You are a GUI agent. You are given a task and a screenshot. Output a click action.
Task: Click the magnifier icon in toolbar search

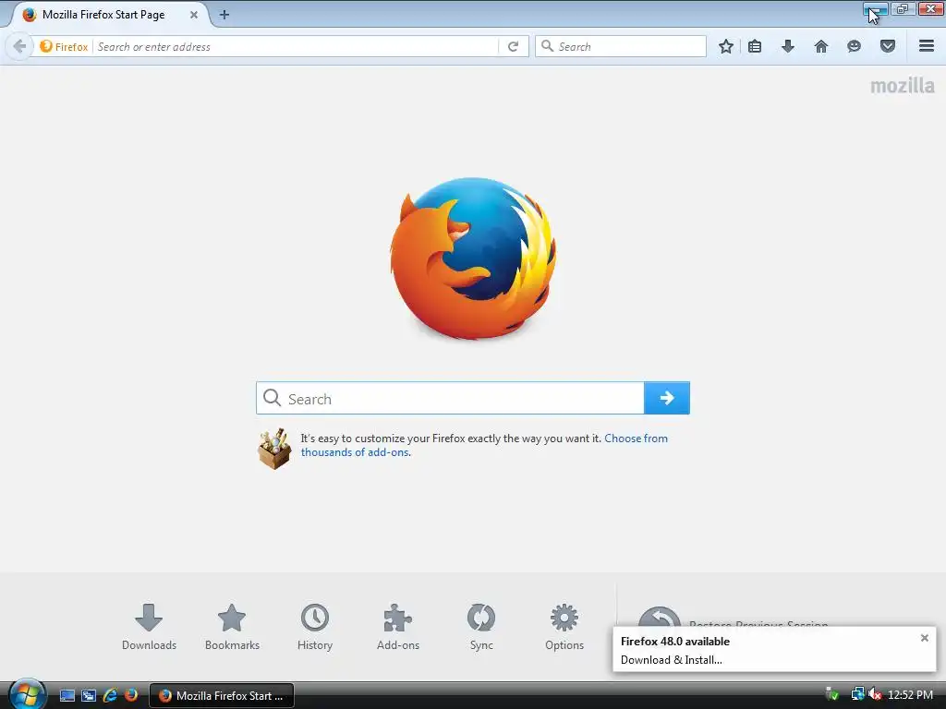point(547,46)
